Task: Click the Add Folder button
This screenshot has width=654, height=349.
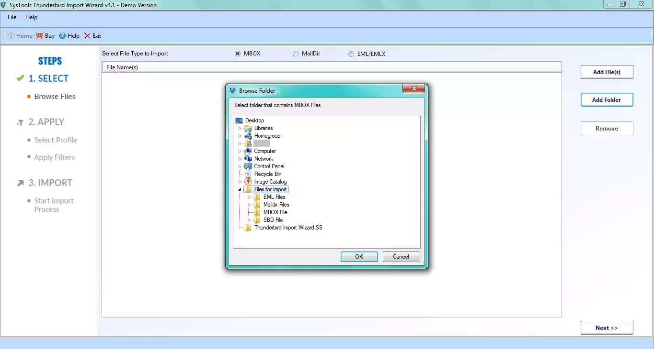Action: point(607,100)
